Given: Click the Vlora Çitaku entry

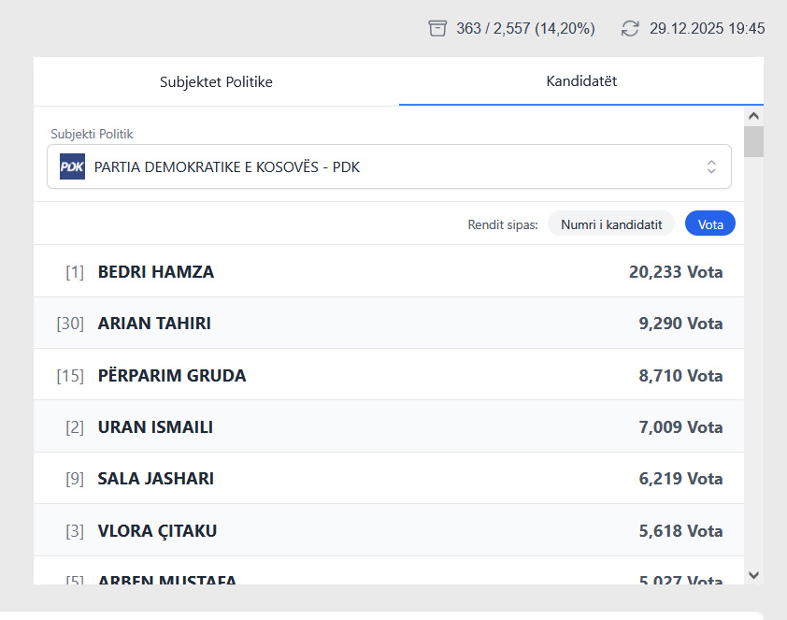Looking at the screenshot, I should pos(157,531).
